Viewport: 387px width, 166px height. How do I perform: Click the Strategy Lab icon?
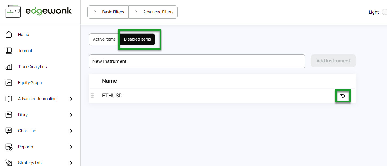click(9, 163)
